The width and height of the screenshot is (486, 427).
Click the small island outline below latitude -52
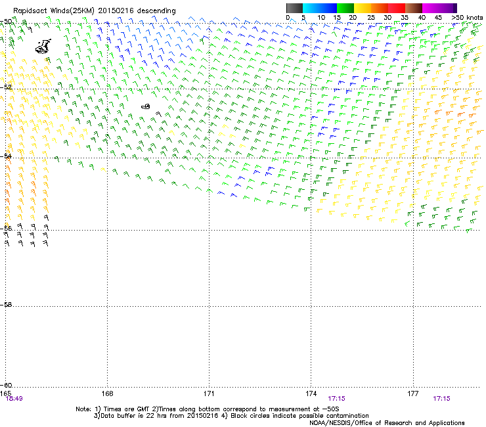[146, 106]
